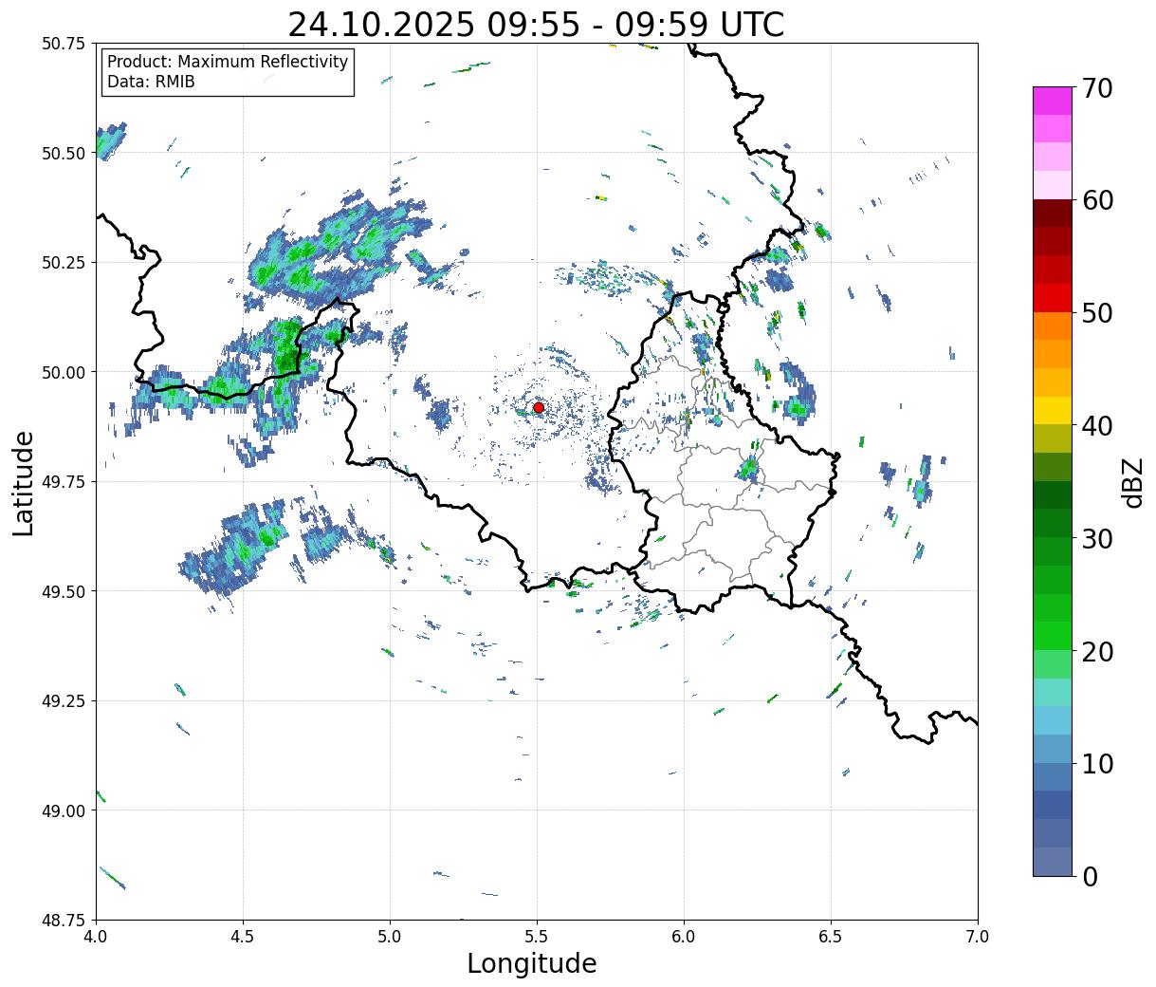Image resolution: width=1156 pixels, height=987 pixels.
Task: Click the yellow swatch above 40 dBZ
Action: 1053,410
